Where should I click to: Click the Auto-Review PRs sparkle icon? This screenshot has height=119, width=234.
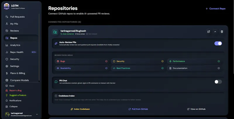pos(56,43)
